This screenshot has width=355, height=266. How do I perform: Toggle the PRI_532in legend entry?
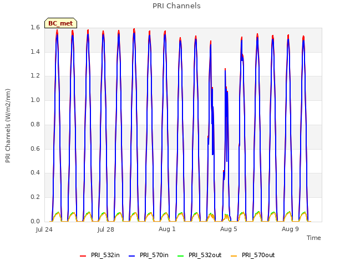[100, 255]
